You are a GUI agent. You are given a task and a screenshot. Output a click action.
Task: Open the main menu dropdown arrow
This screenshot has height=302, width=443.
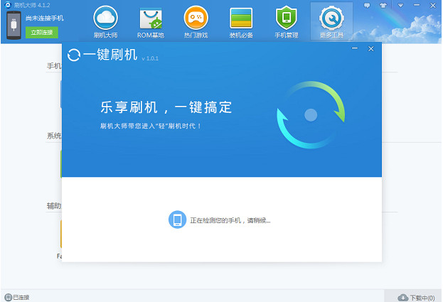click(400, 6)
